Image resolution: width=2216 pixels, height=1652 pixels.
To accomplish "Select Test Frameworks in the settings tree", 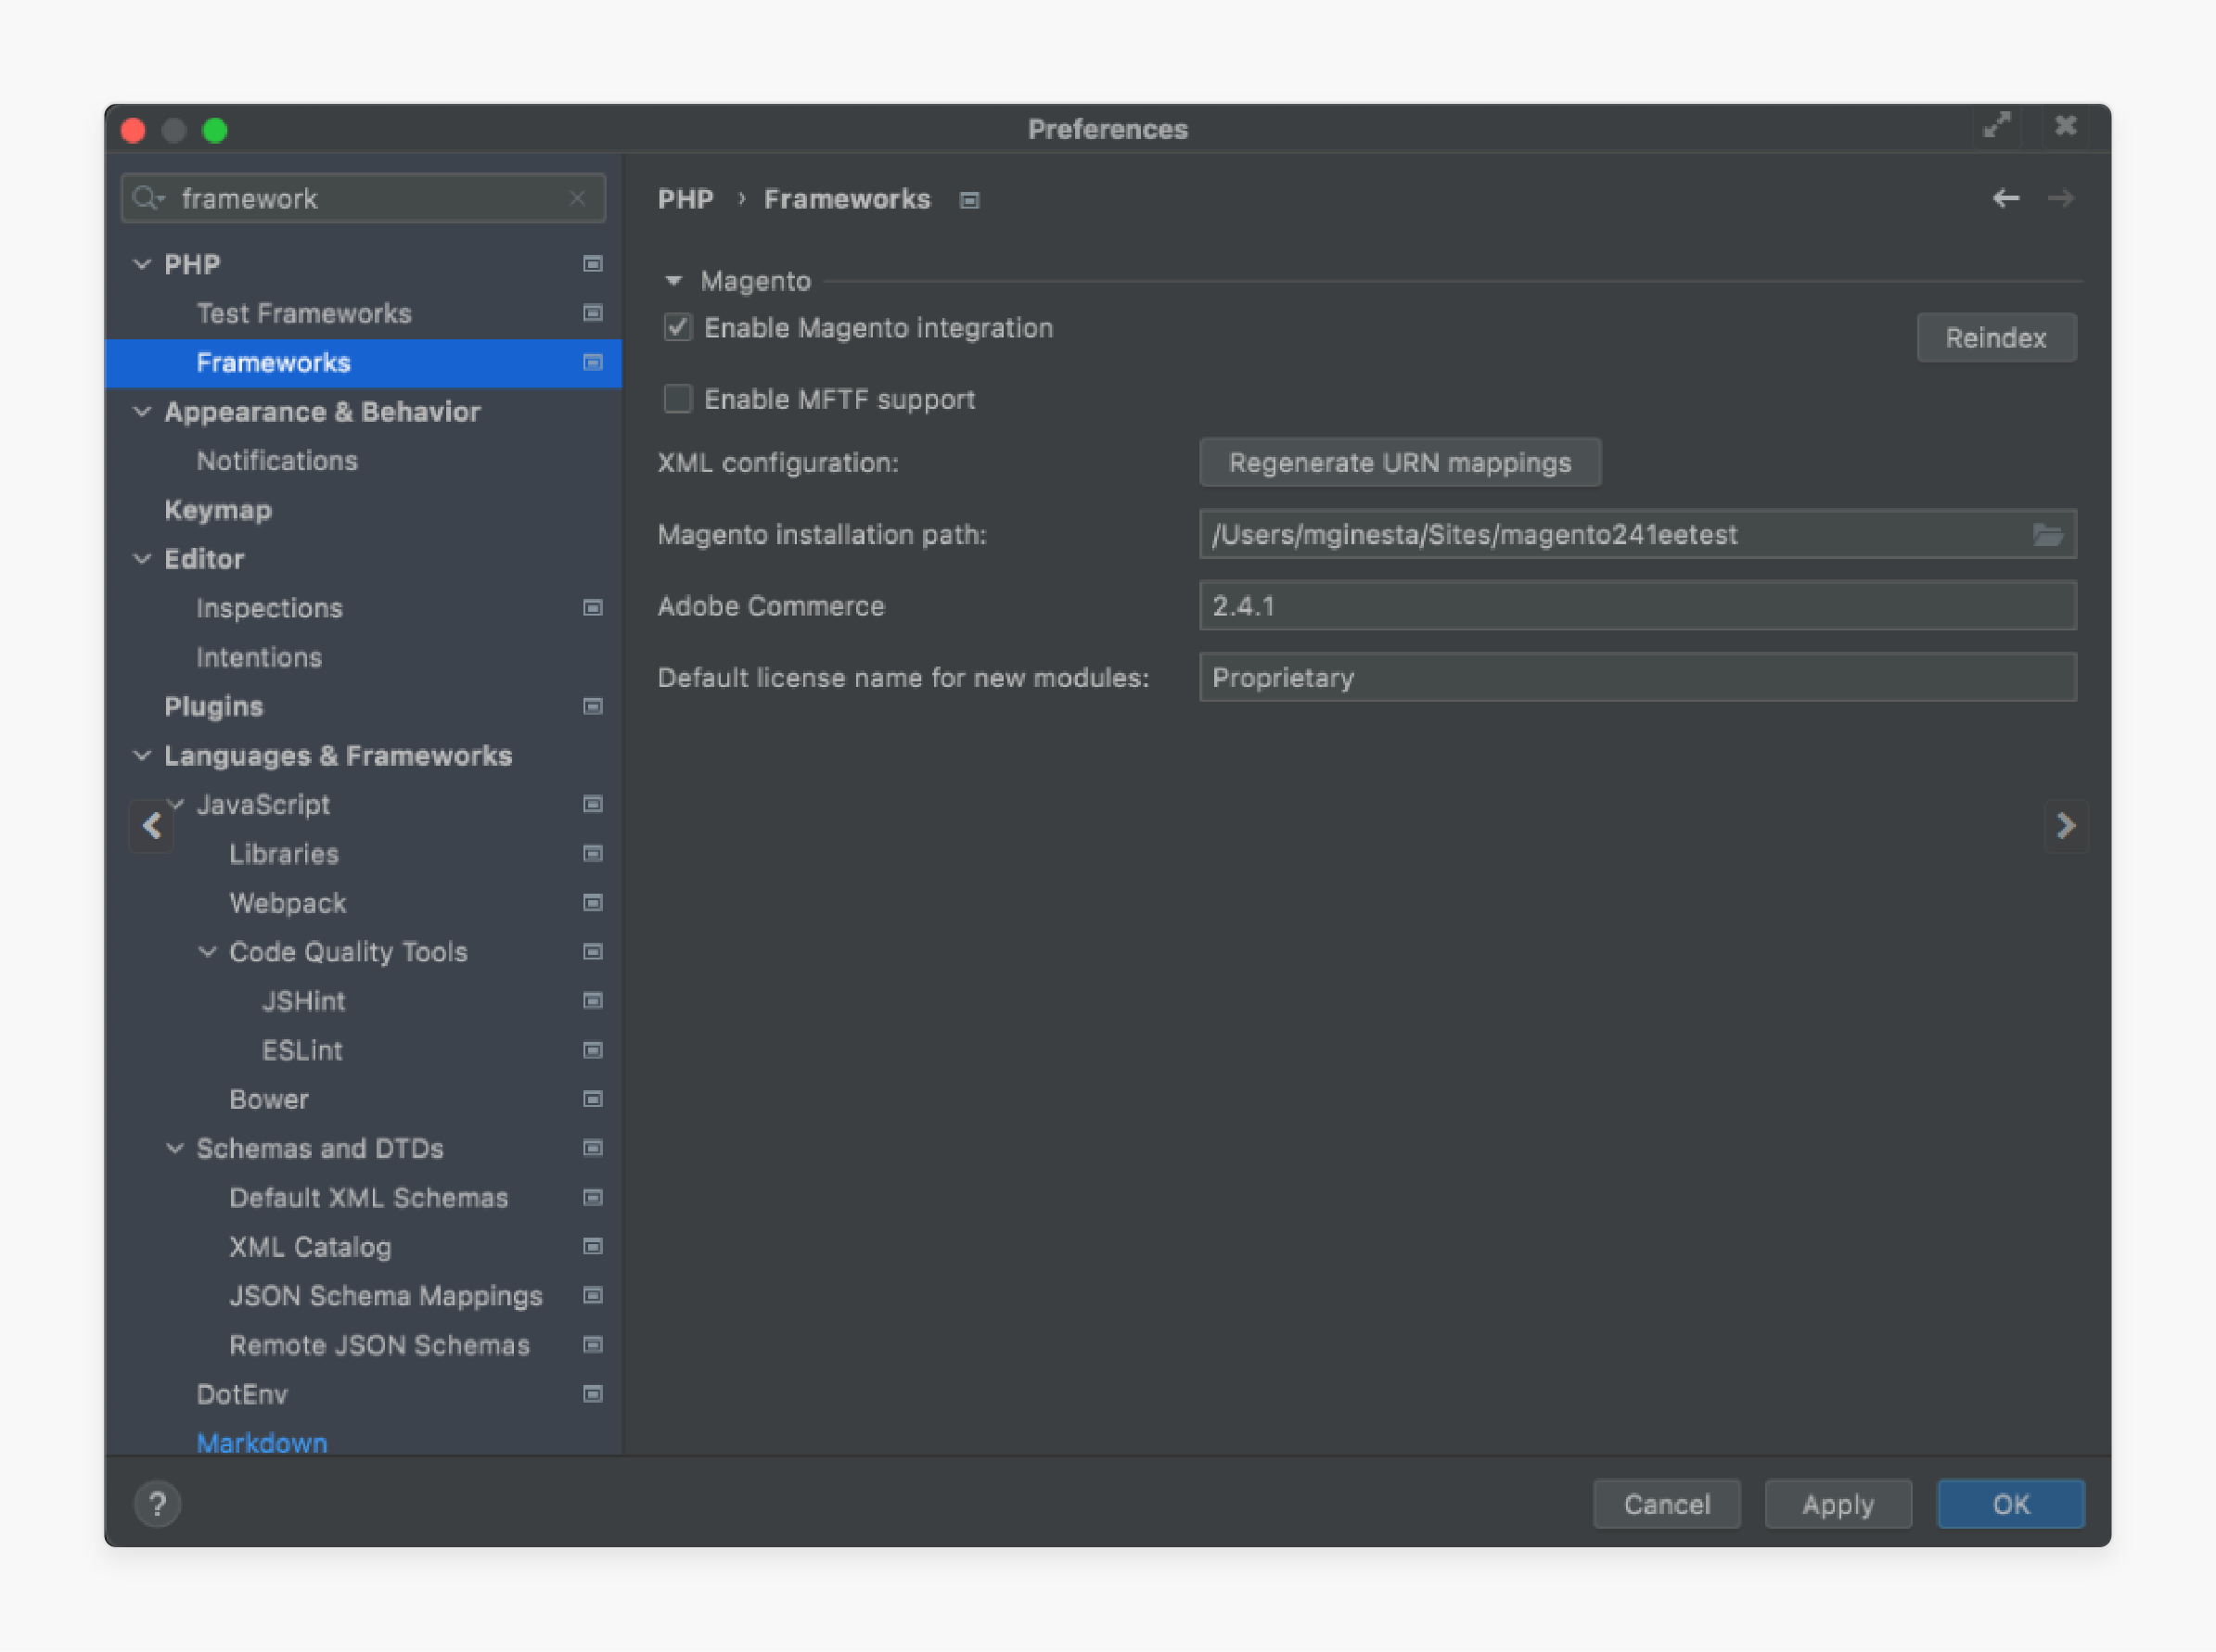I will coord(304,313).
